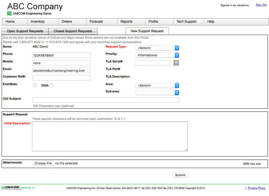Check the DOA checkbox
Screen dimensions: 269x196
tap(52, 85)
